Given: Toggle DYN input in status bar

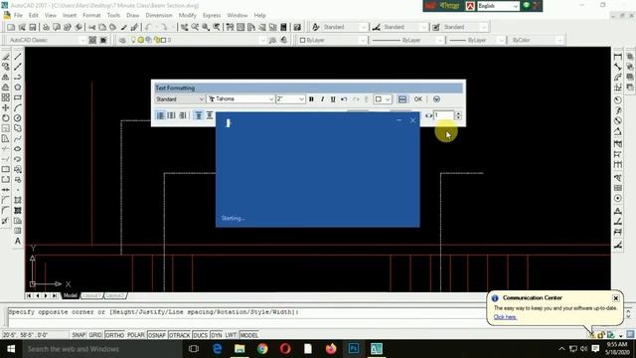Looking at the screenshot, I should [217, 335].
